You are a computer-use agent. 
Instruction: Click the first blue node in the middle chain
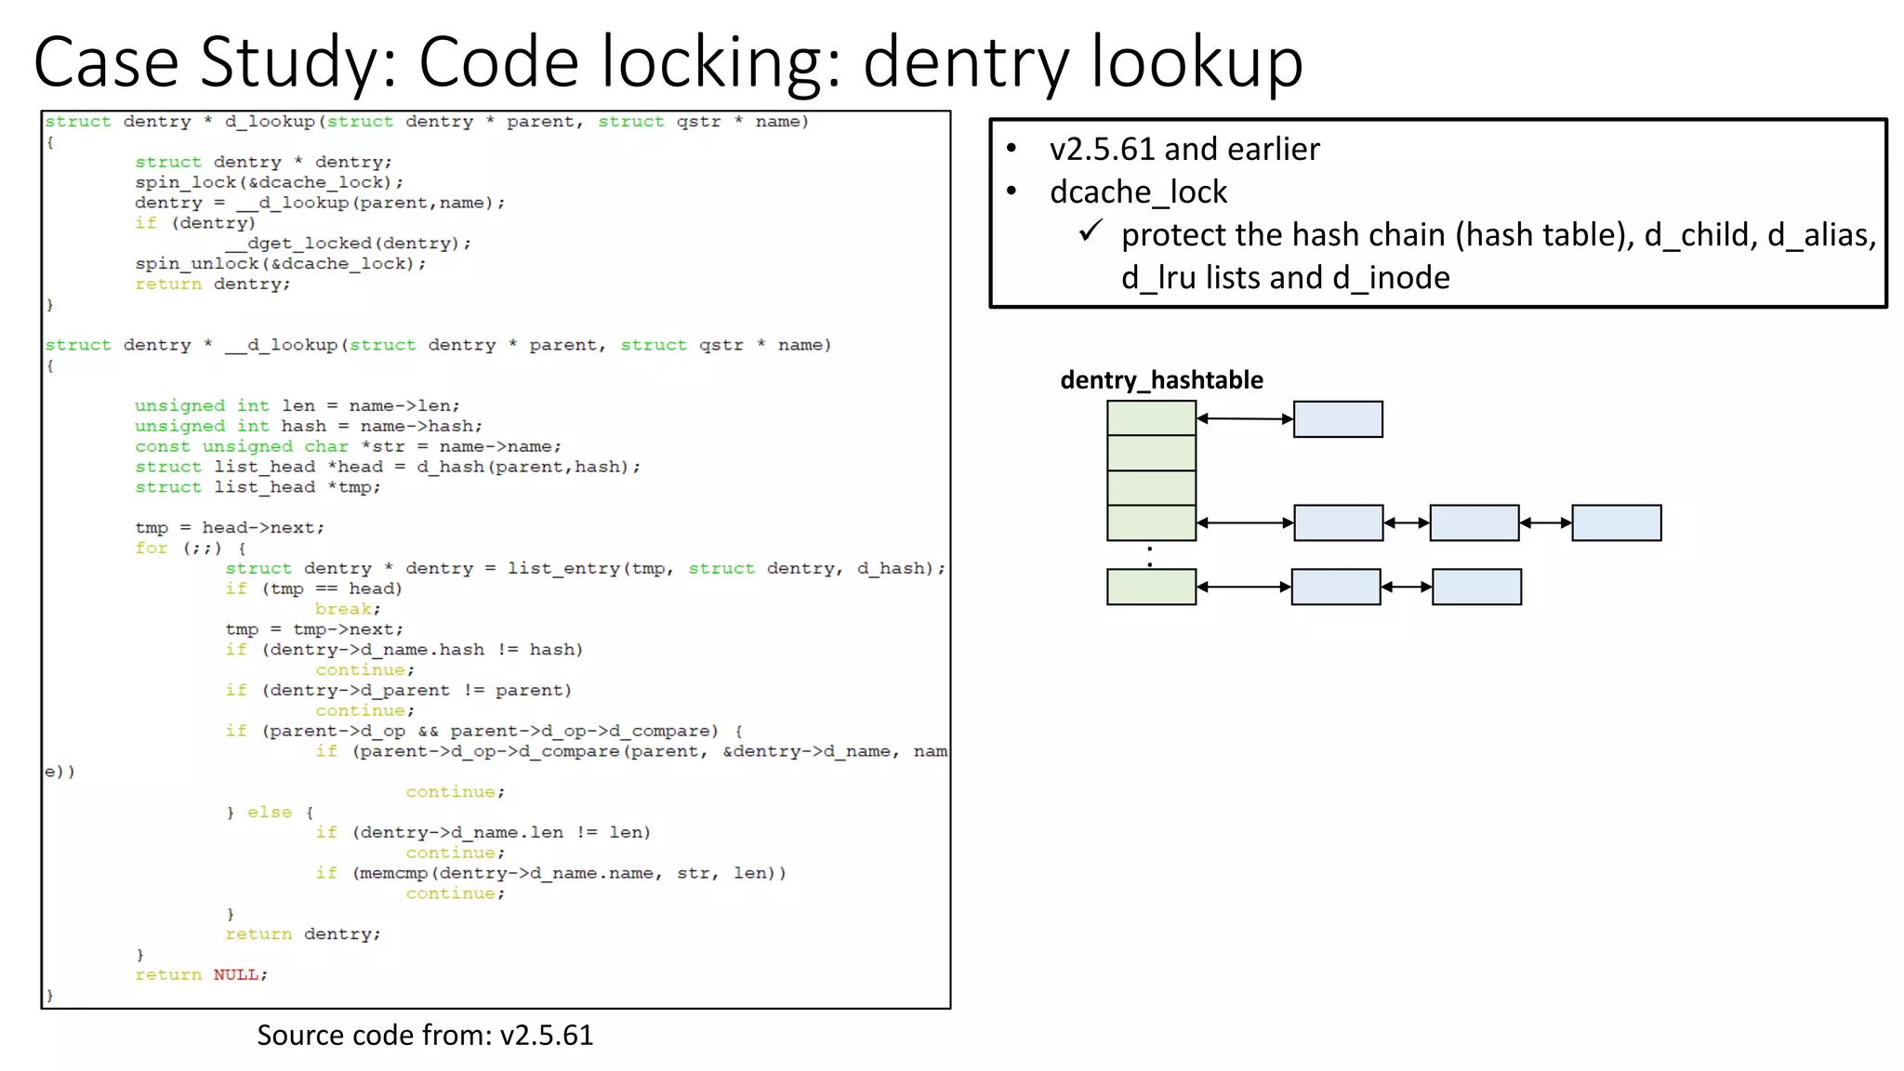(1338, 523)
